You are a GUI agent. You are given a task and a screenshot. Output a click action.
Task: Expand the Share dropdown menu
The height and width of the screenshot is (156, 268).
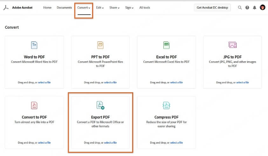[114, 8]
